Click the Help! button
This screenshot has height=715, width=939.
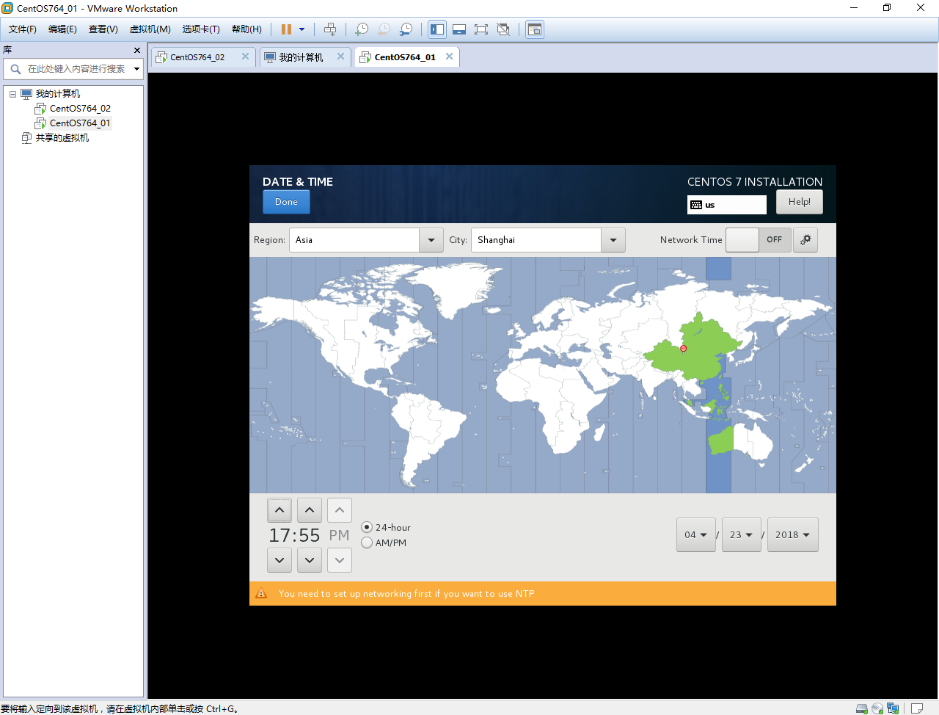pos(799,202)
